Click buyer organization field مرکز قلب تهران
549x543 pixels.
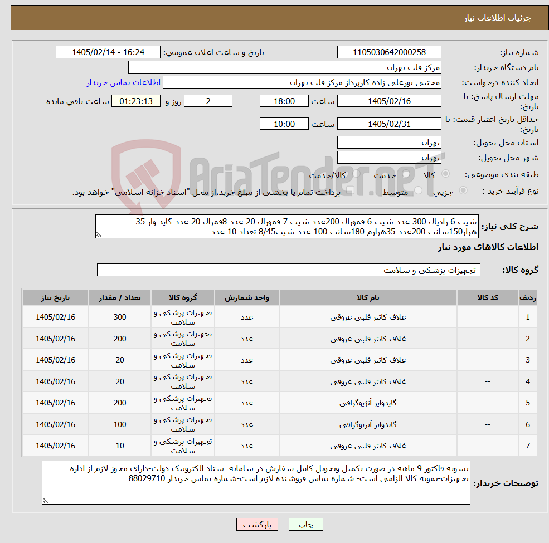(285, 67)
